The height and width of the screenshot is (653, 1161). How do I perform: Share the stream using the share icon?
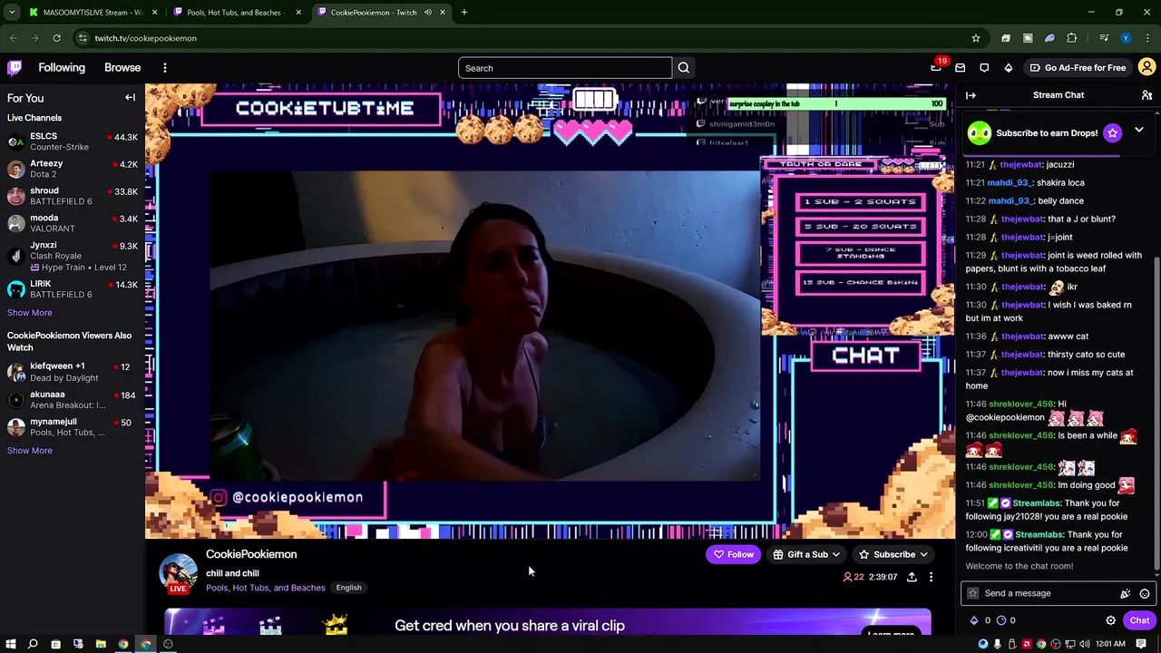[912, 577]
